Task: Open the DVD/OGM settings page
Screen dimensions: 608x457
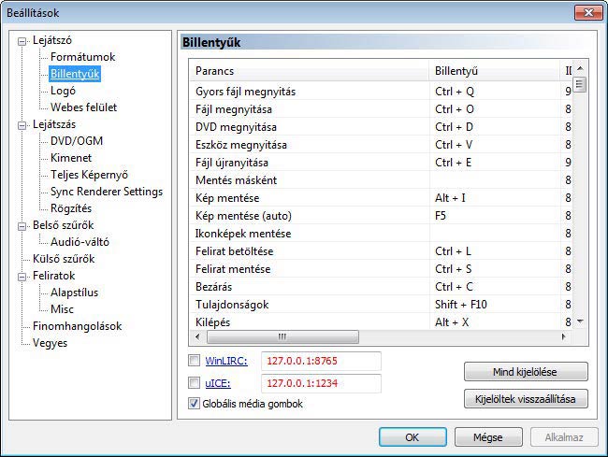Action: [x=77, y=141]
